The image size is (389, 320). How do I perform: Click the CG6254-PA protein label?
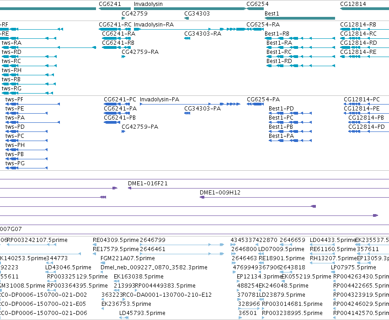click(x=263, y=100)
